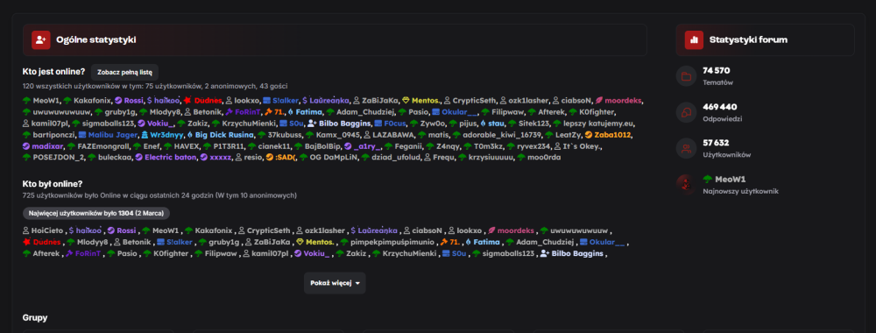This screenshot has width=876, height=333.
Task: Click username Kamx_0945
Action: tap(338, 135)
